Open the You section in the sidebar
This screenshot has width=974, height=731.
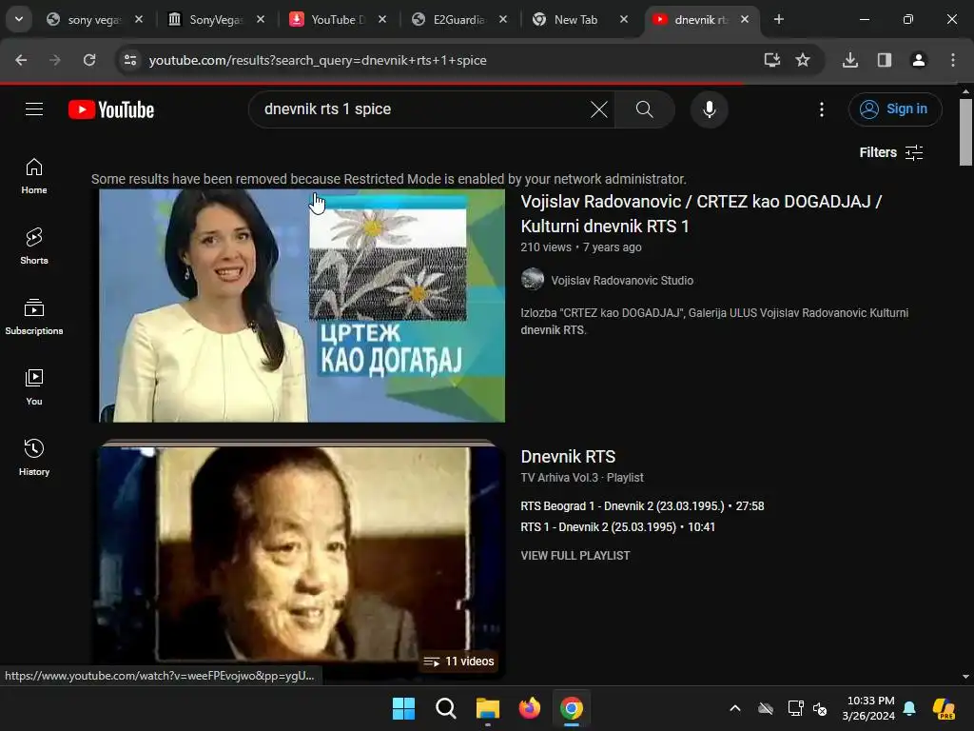click(34, 387)
